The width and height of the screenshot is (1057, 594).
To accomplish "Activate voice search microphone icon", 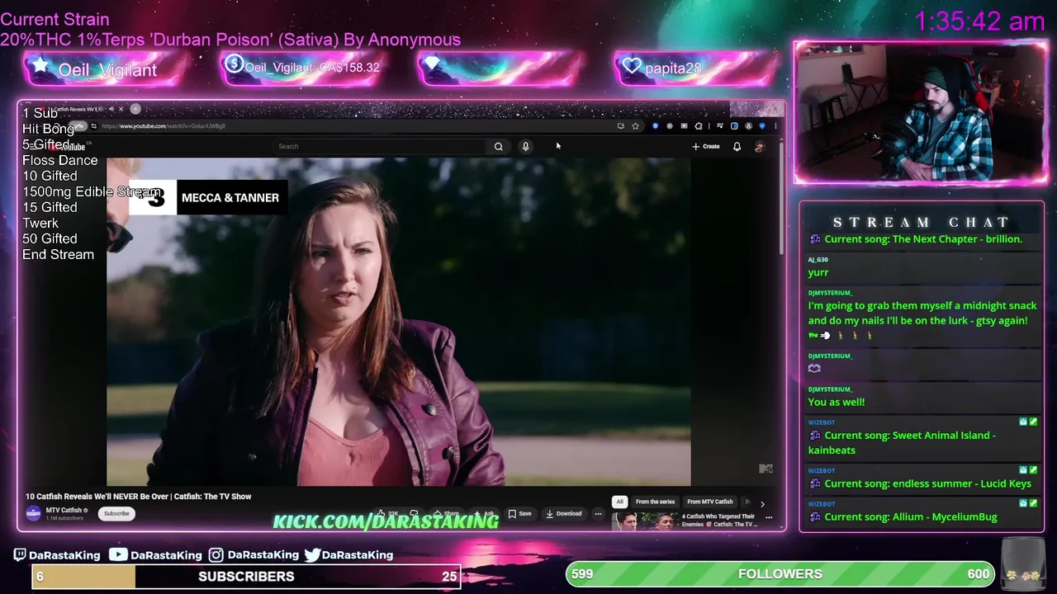I will click(x=525, y=146).
